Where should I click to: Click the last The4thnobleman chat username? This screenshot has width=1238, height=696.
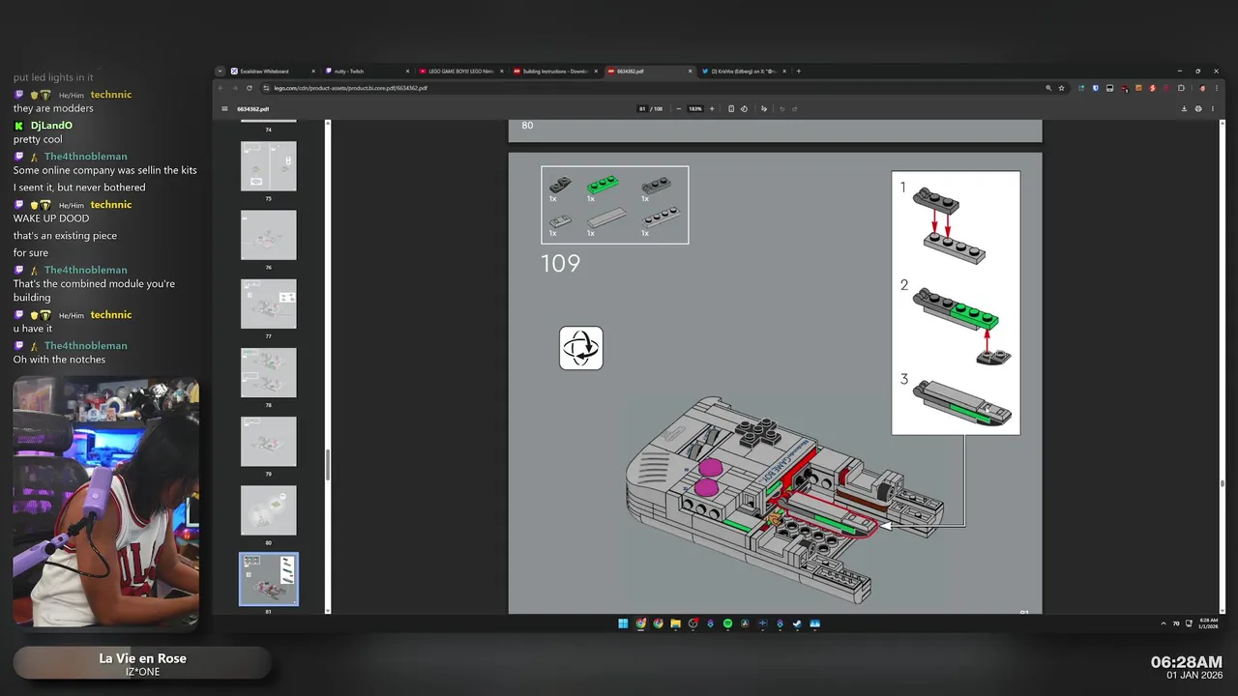pos(85,346)
